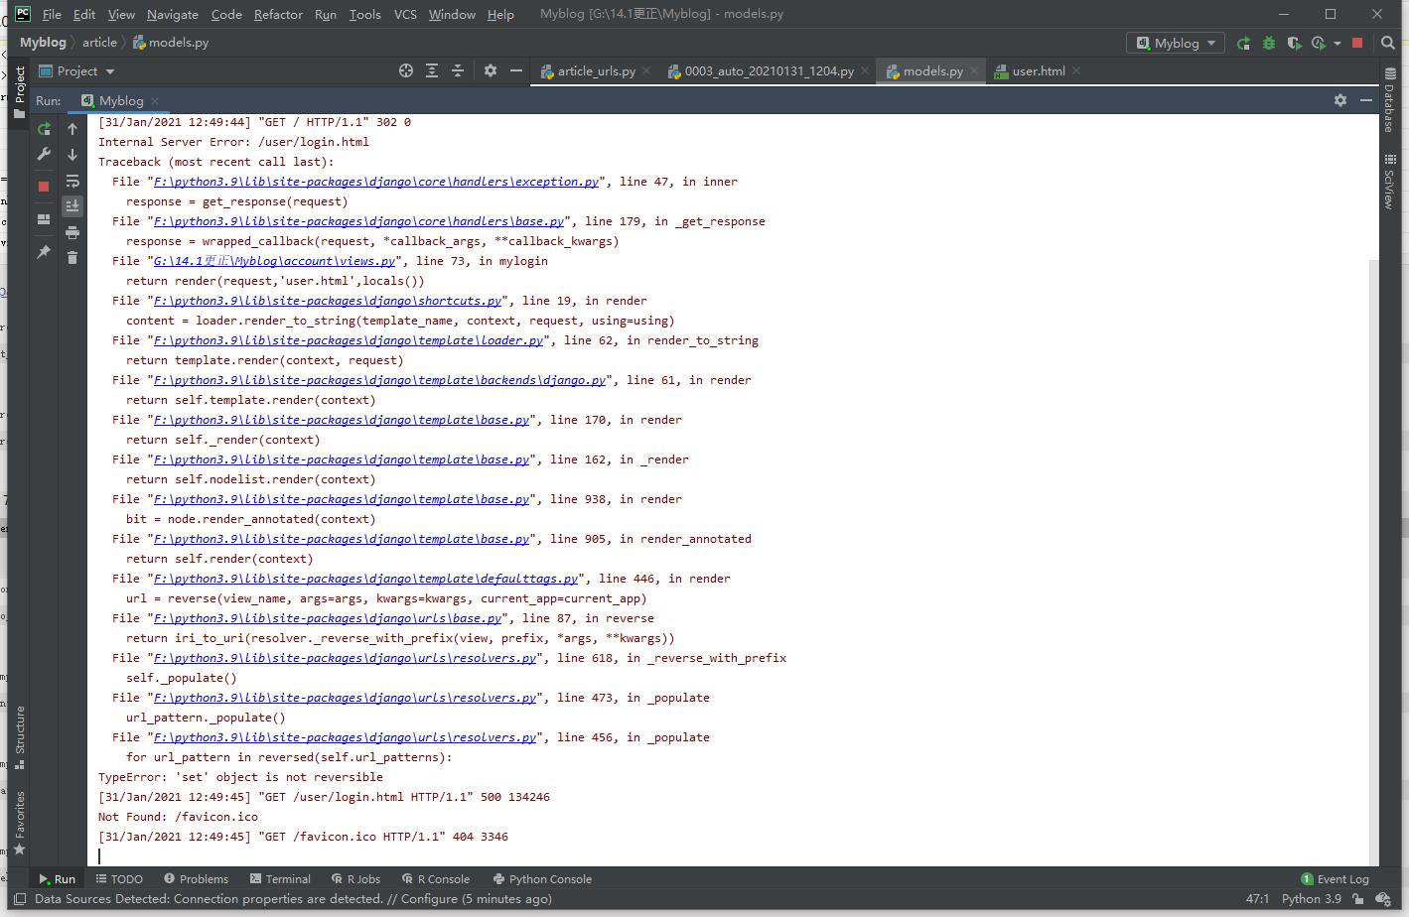The width and height of the screenshot is (1409, 917).
Task: Open the Tools menu
Action: [364, 14]
